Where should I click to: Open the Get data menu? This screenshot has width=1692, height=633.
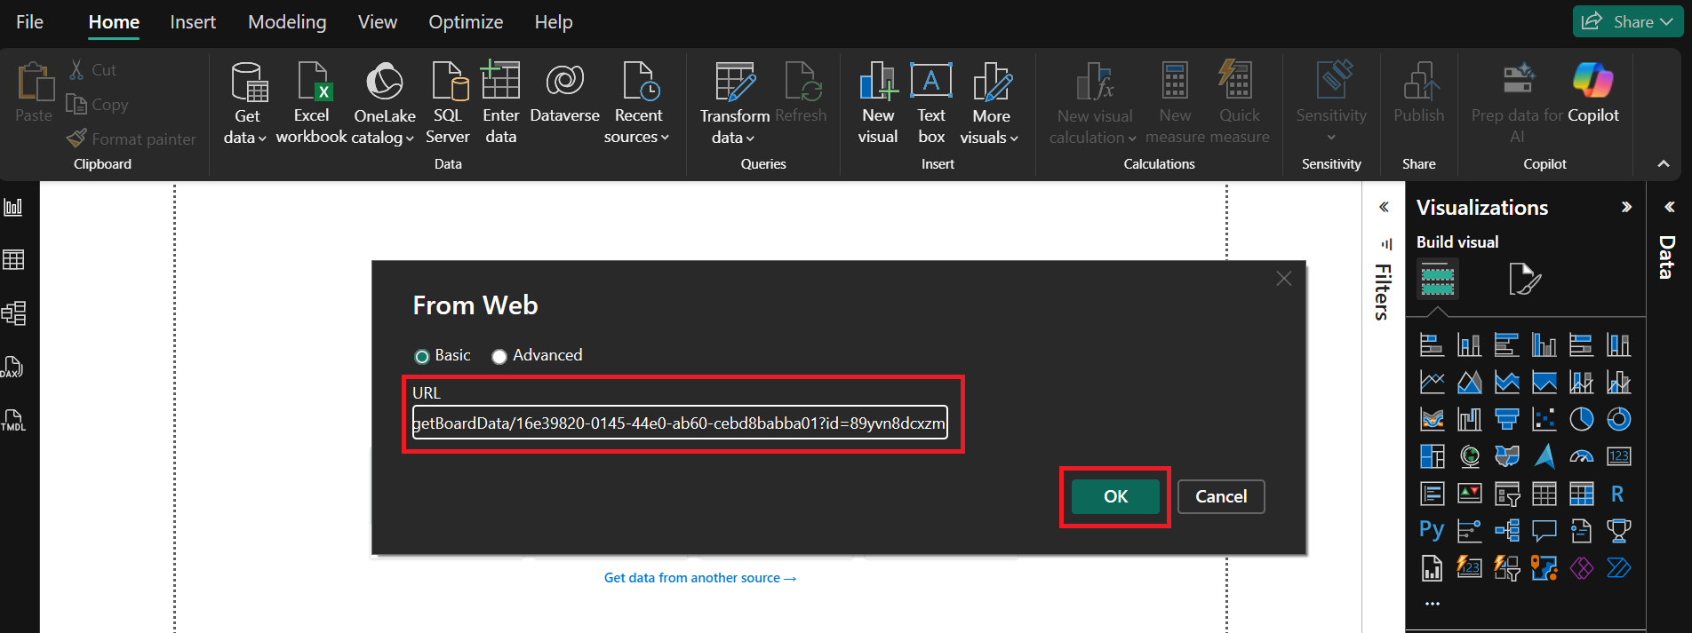pos(246,103)
